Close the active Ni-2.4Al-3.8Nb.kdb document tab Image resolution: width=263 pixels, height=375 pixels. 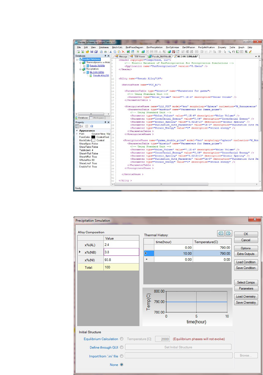(x=259, y=56)
